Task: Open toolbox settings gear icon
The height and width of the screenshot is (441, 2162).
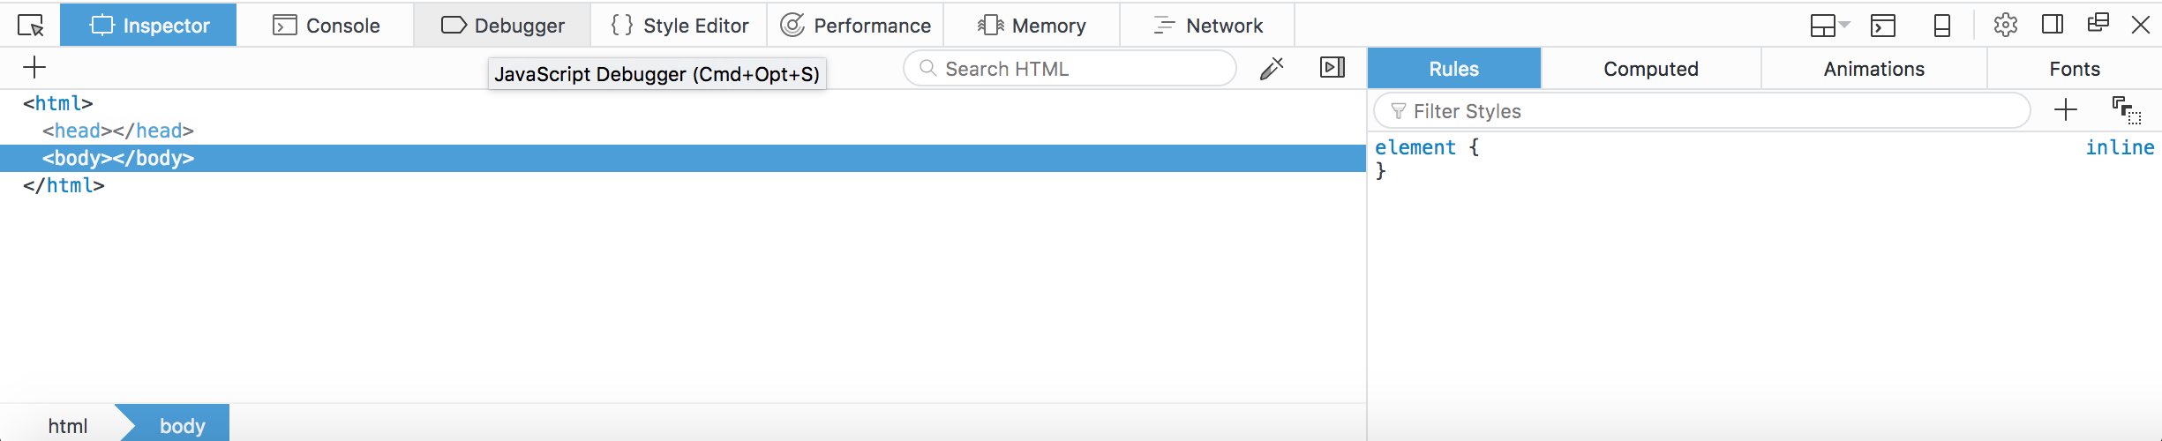Action: coord(2005,25)
